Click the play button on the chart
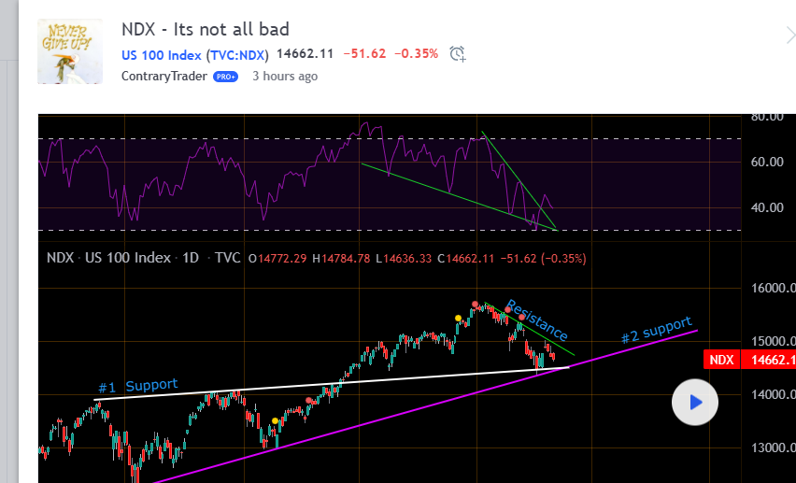796x483 pixels. click(x=694, y=403)
